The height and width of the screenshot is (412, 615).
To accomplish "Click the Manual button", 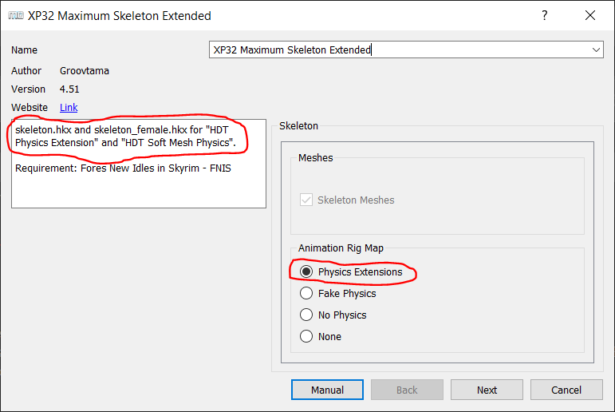I will 327,390.
